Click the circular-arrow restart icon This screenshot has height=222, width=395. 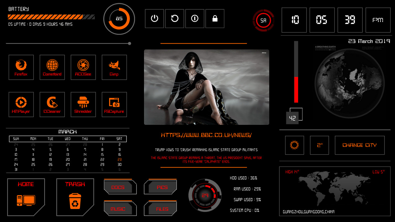175,18
